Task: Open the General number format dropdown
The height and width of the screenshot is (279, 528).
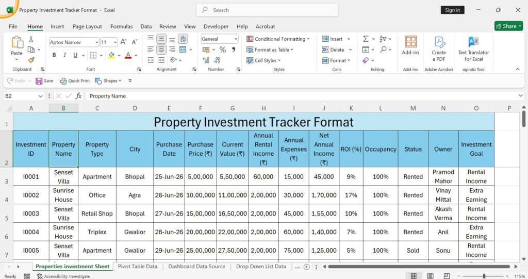Action: (x=236, y=39)
